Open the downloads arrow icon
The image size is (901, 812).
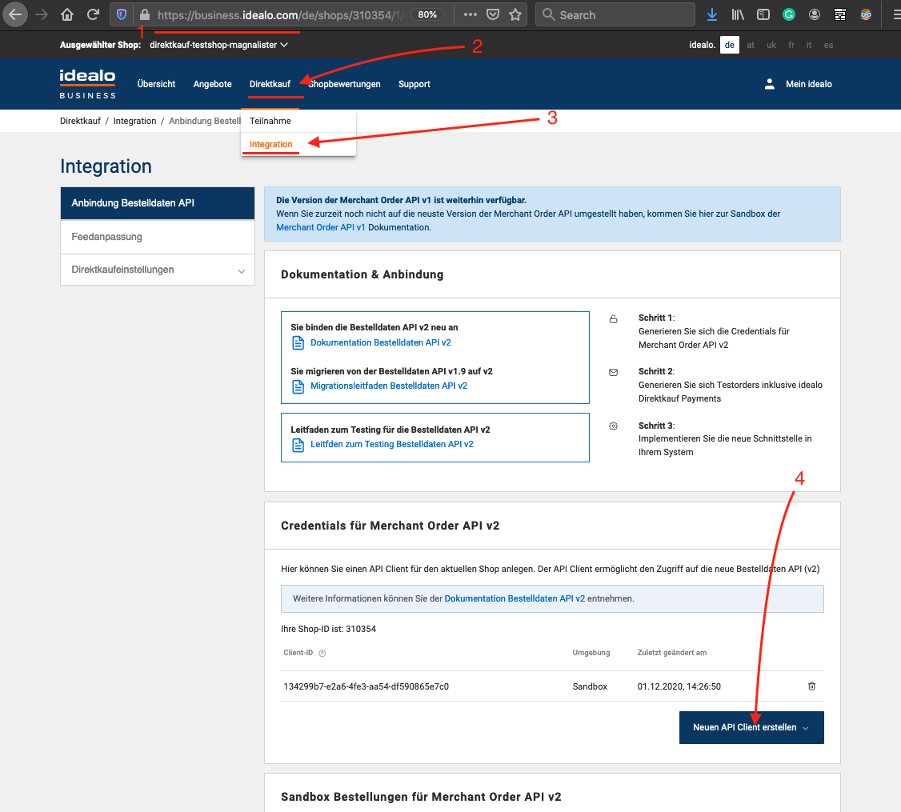tap(712, 15)
